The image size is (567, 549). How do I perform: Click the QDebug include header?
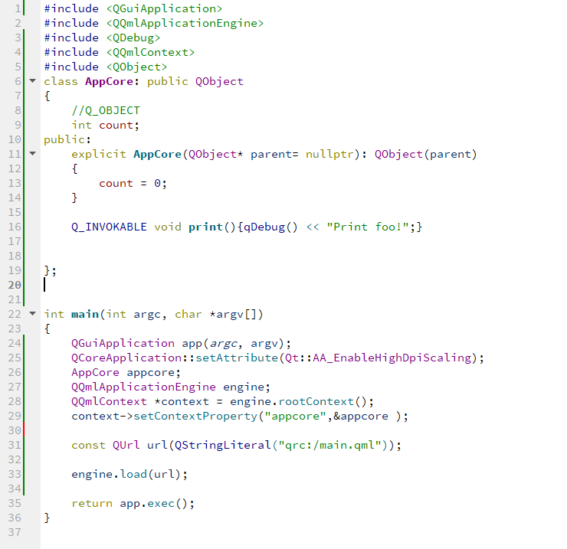[133, 38]
